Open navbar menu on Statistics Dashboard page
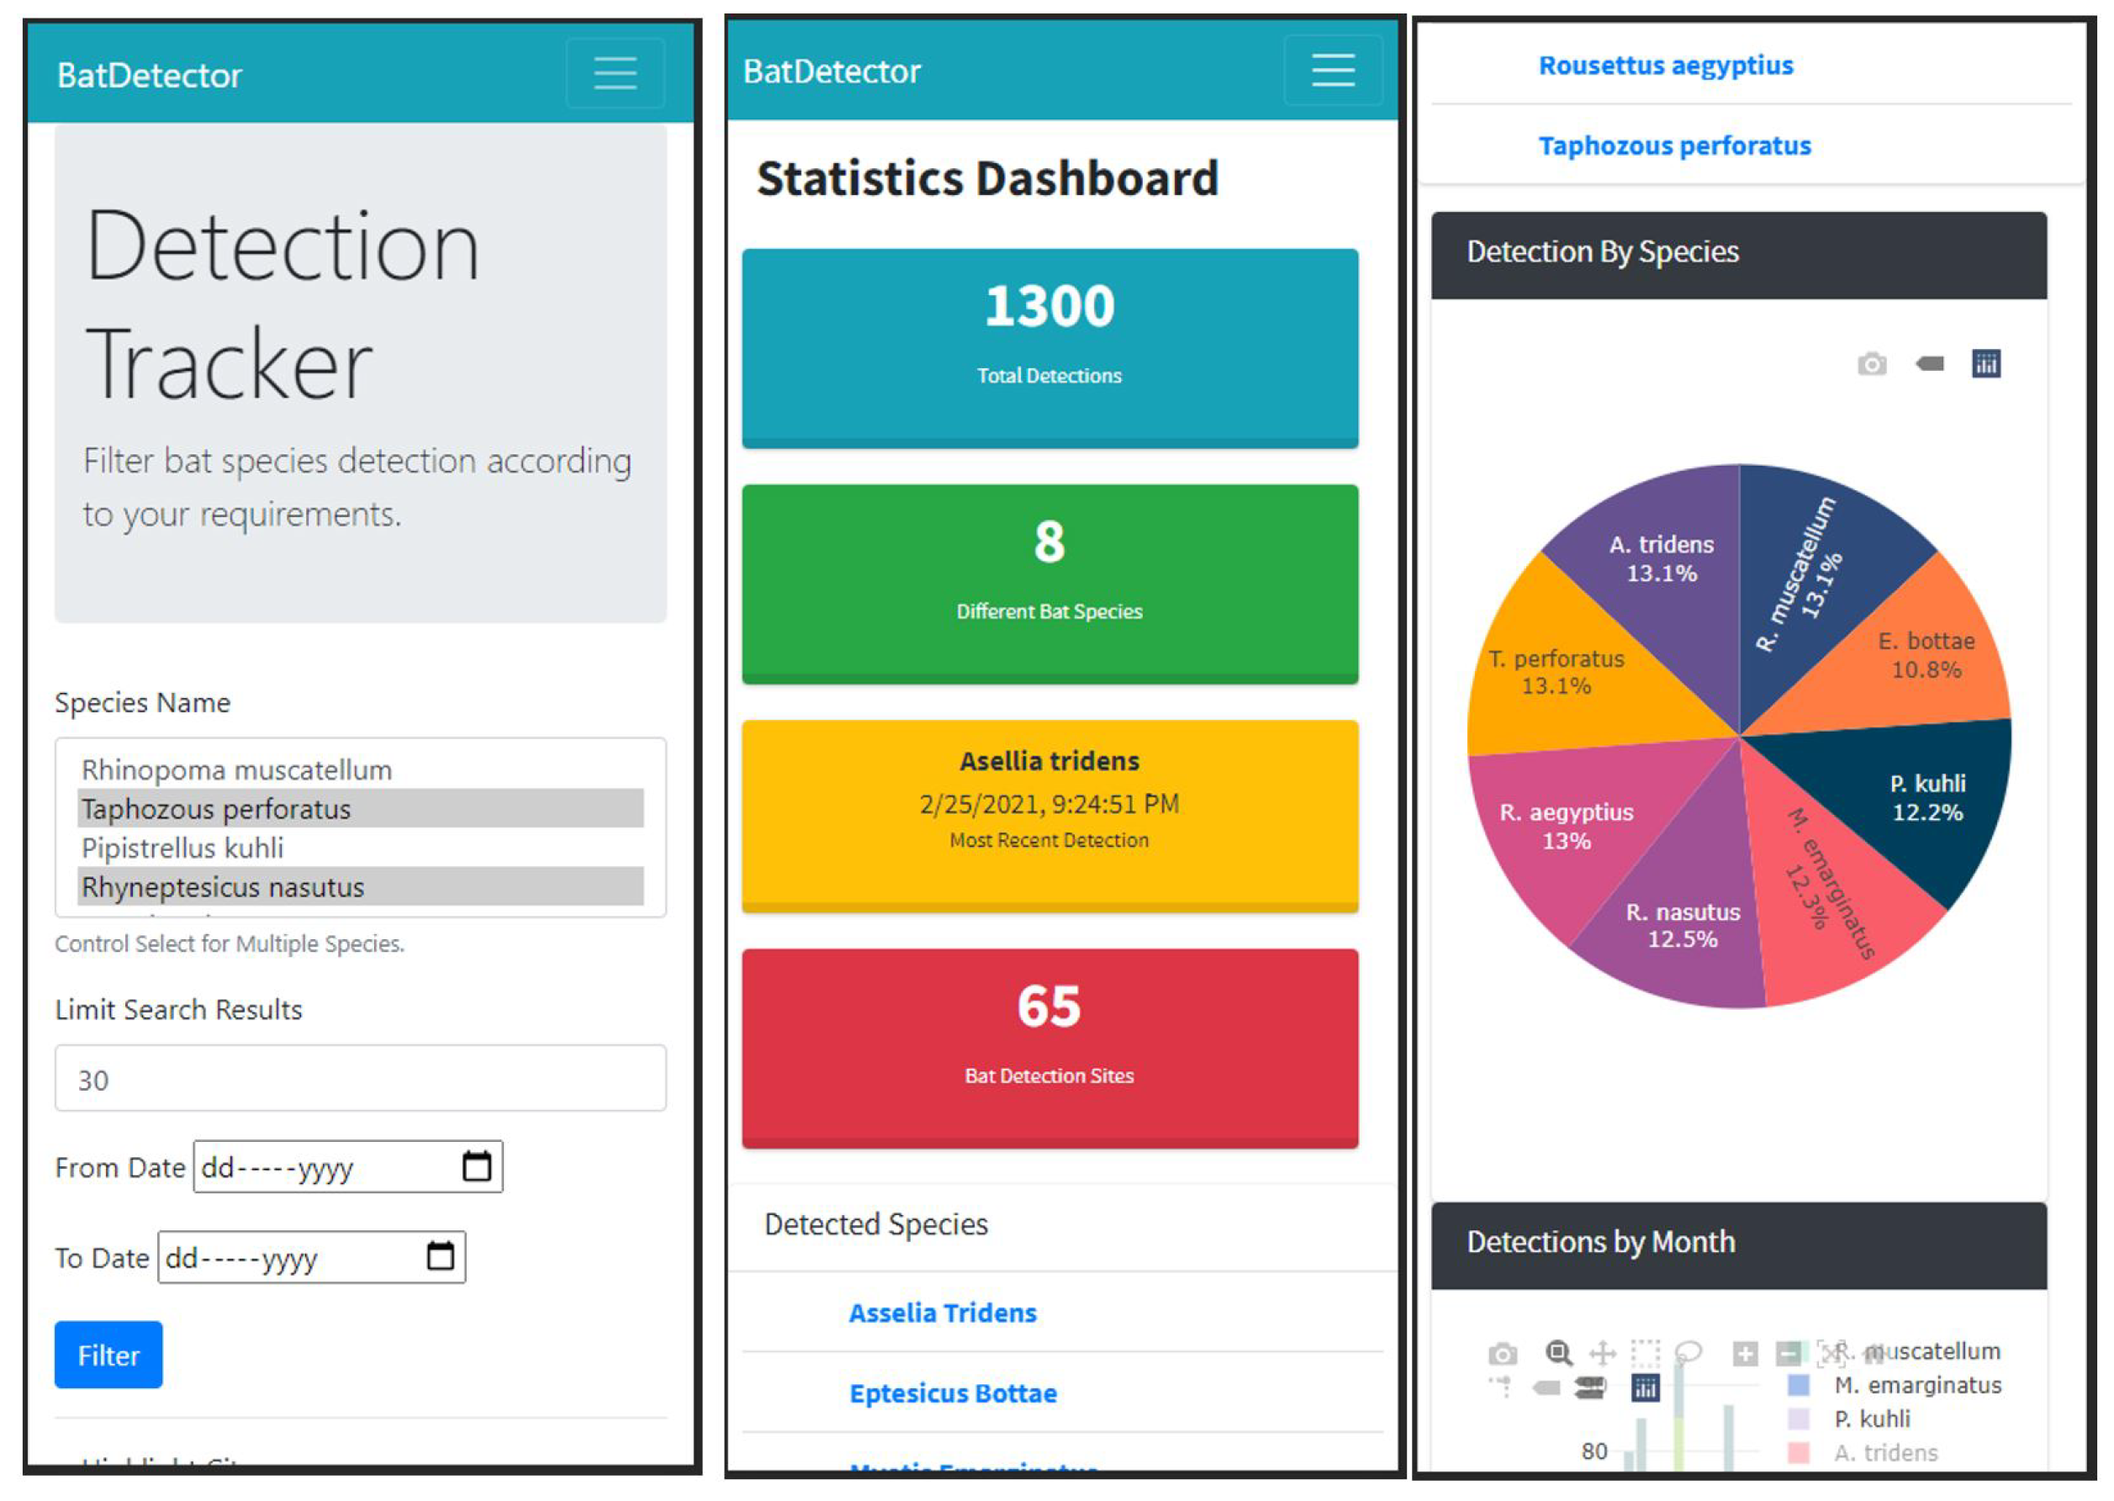2114x1501 pixels. pos(1332,71)
